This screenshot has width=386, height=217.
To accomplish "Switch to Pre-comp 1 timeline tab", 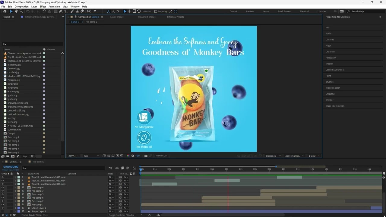I will 39,162.
